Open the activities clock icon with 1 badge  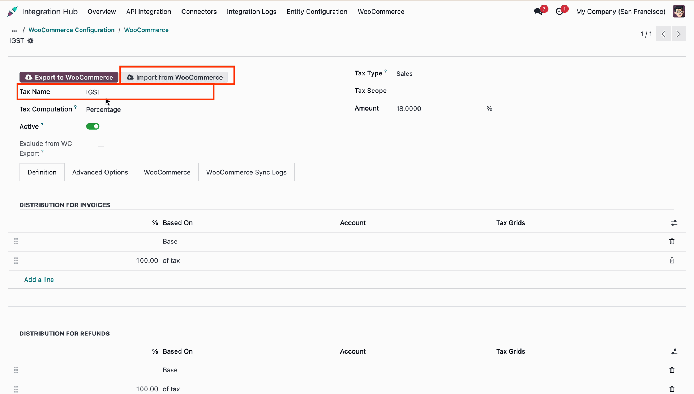coord(560,11)
